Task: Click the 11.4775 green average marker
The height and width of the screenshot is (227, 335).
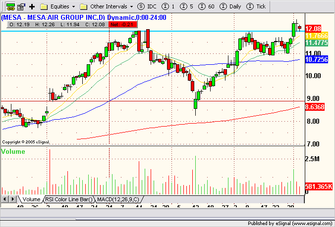Action: click(x=317, y=43)
